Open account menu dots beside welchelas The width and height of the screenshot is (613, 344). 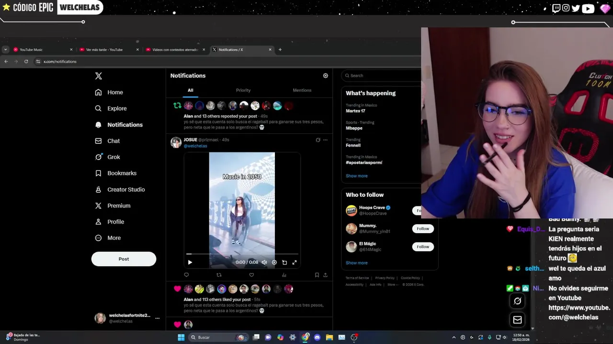(x=157, y=318)
